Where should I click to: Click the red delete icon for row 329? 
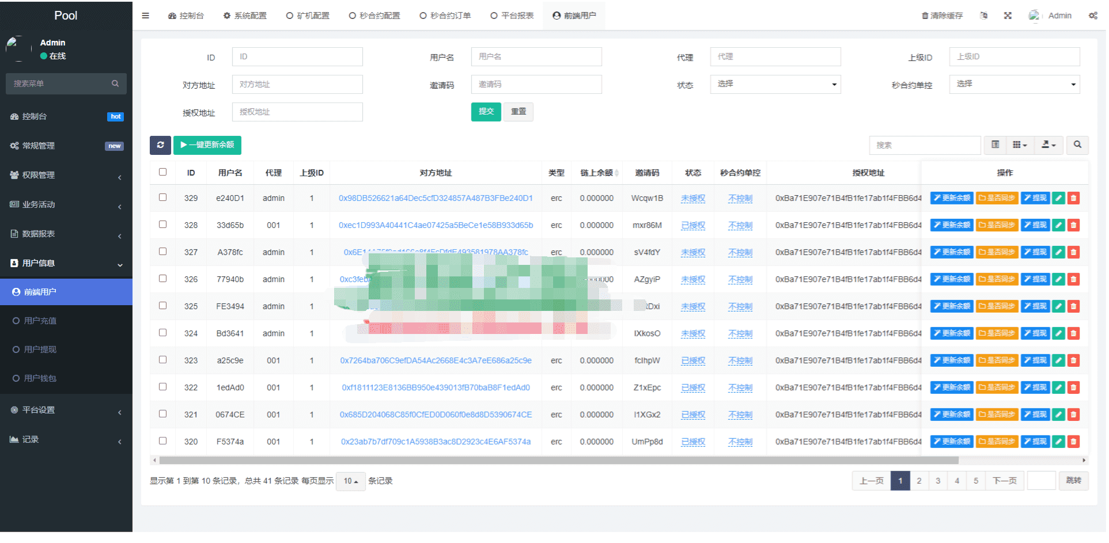(1073, 198)
